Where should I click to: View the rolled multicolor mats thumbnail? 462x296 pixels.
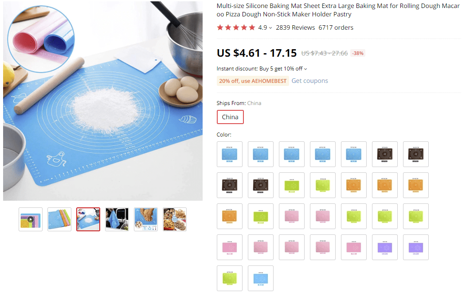59,219
